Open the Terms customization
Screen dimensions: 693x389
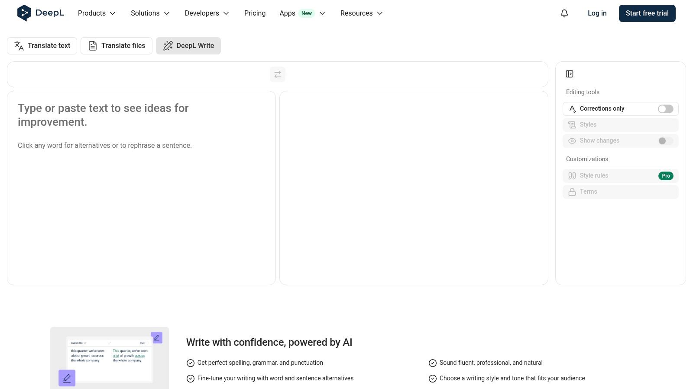620,192
